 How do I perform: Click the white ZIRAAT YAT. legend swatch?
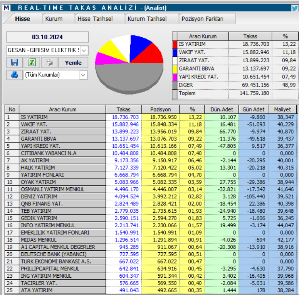[x=175, y=61]
